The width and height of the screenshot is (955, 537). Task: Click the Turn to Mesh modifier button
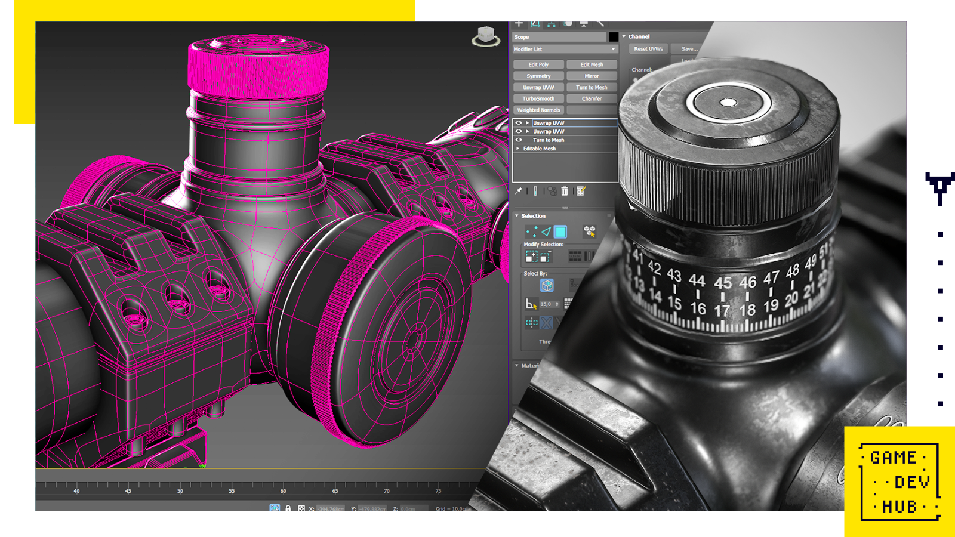coord(592,87)
